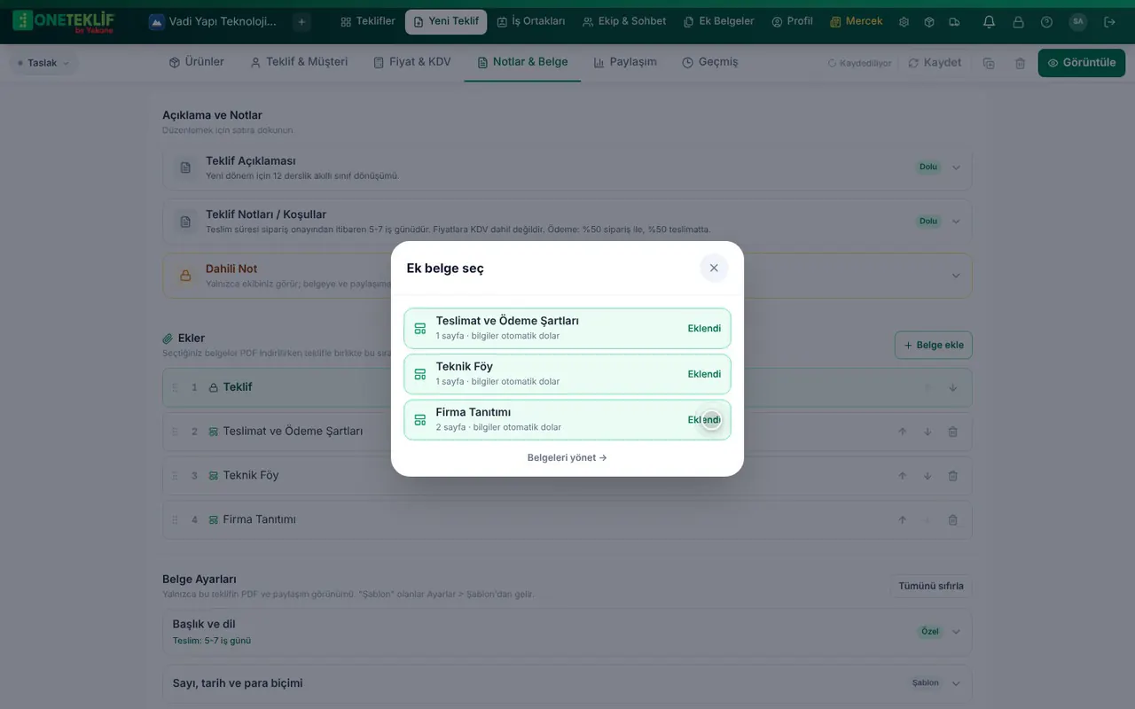
Task: Expand the Teklif Notları / Koşullar section
Action: point(567,222)
